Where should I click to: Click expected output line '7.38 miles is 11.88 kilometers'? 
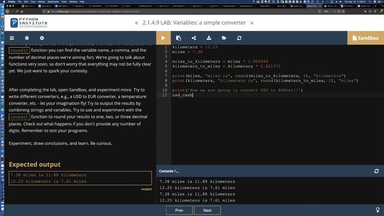48,175
